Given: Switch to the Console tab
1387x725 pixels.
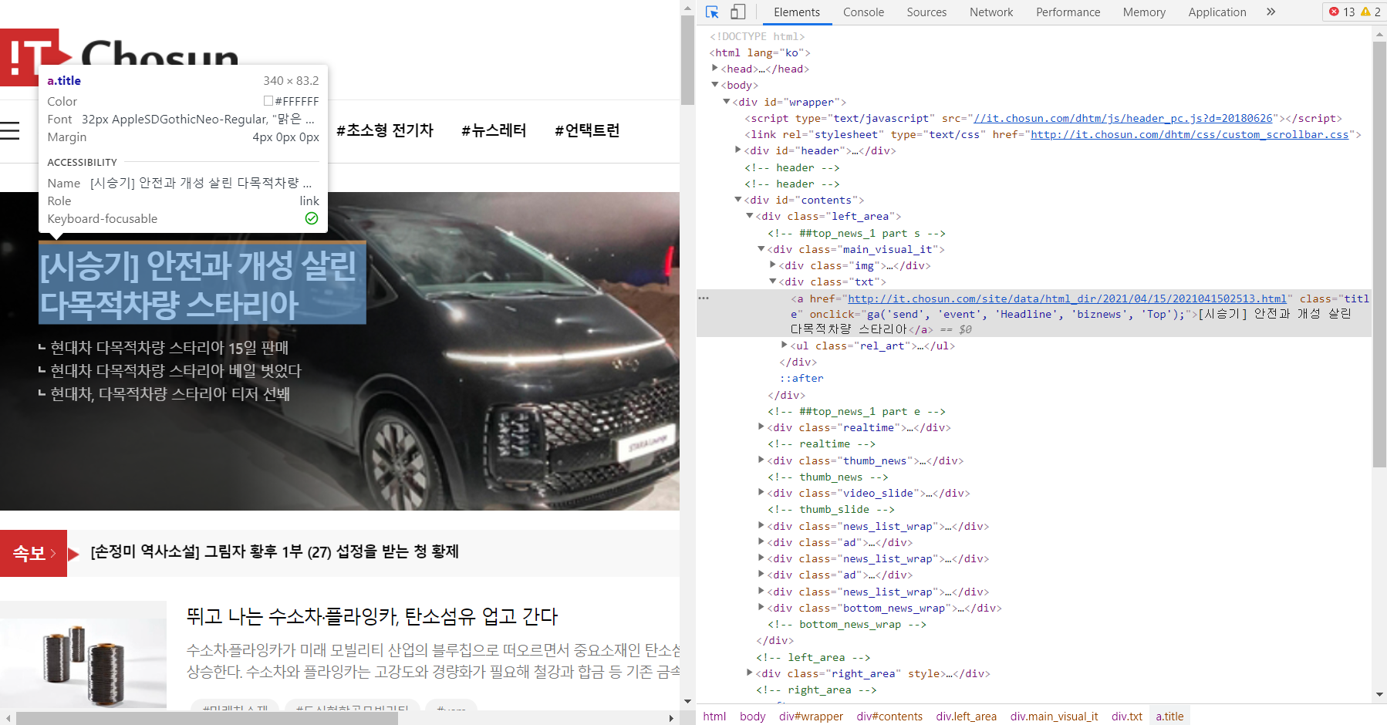Looking at the screenshot, I should point(863,12).
